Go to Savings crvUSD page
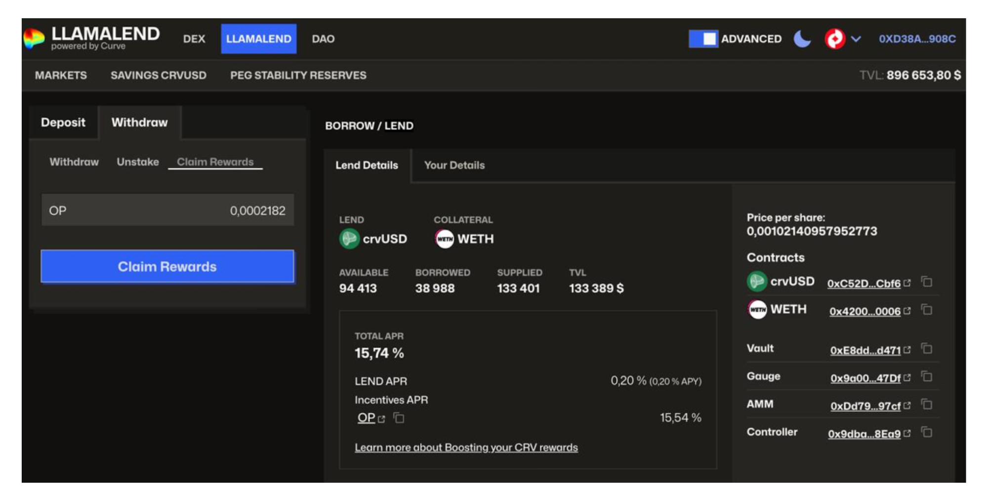The height and width of the screenshot is (494, 988). pos(158,76)
